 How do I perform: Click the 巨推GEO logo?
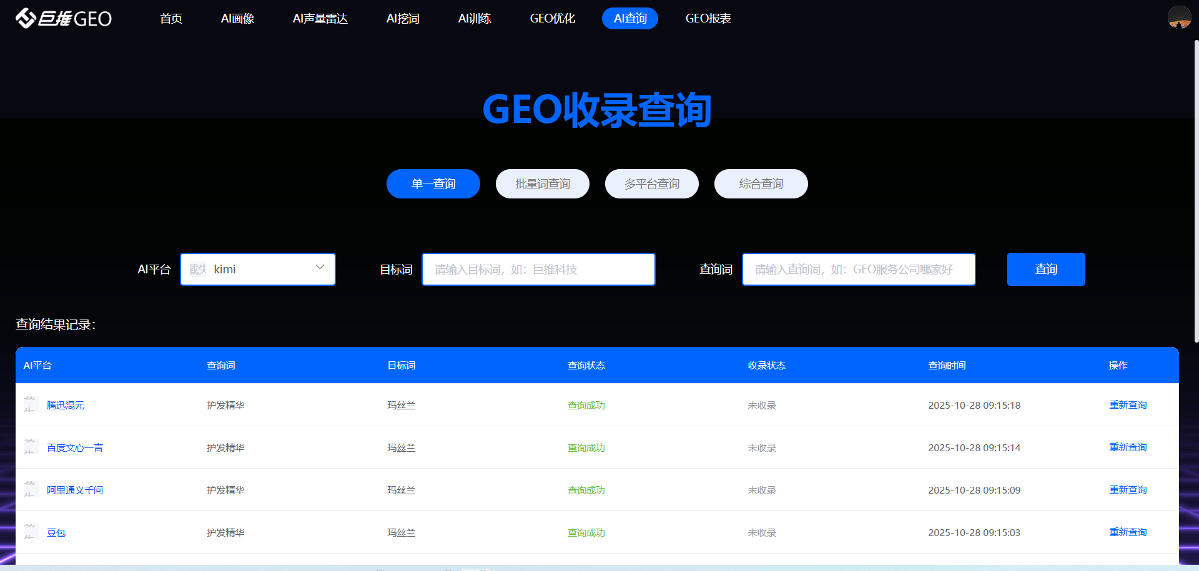[x=64, y=19]
